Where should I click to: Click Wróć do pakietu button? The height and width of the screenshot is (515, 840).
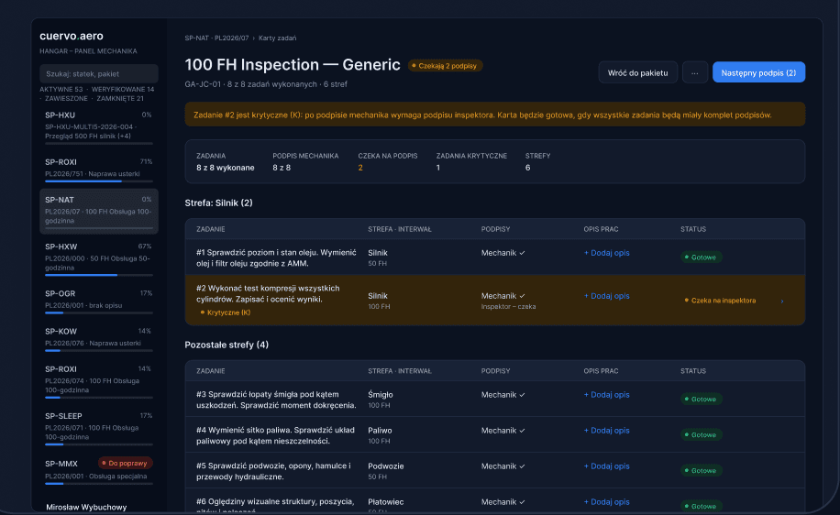point(637,72)
